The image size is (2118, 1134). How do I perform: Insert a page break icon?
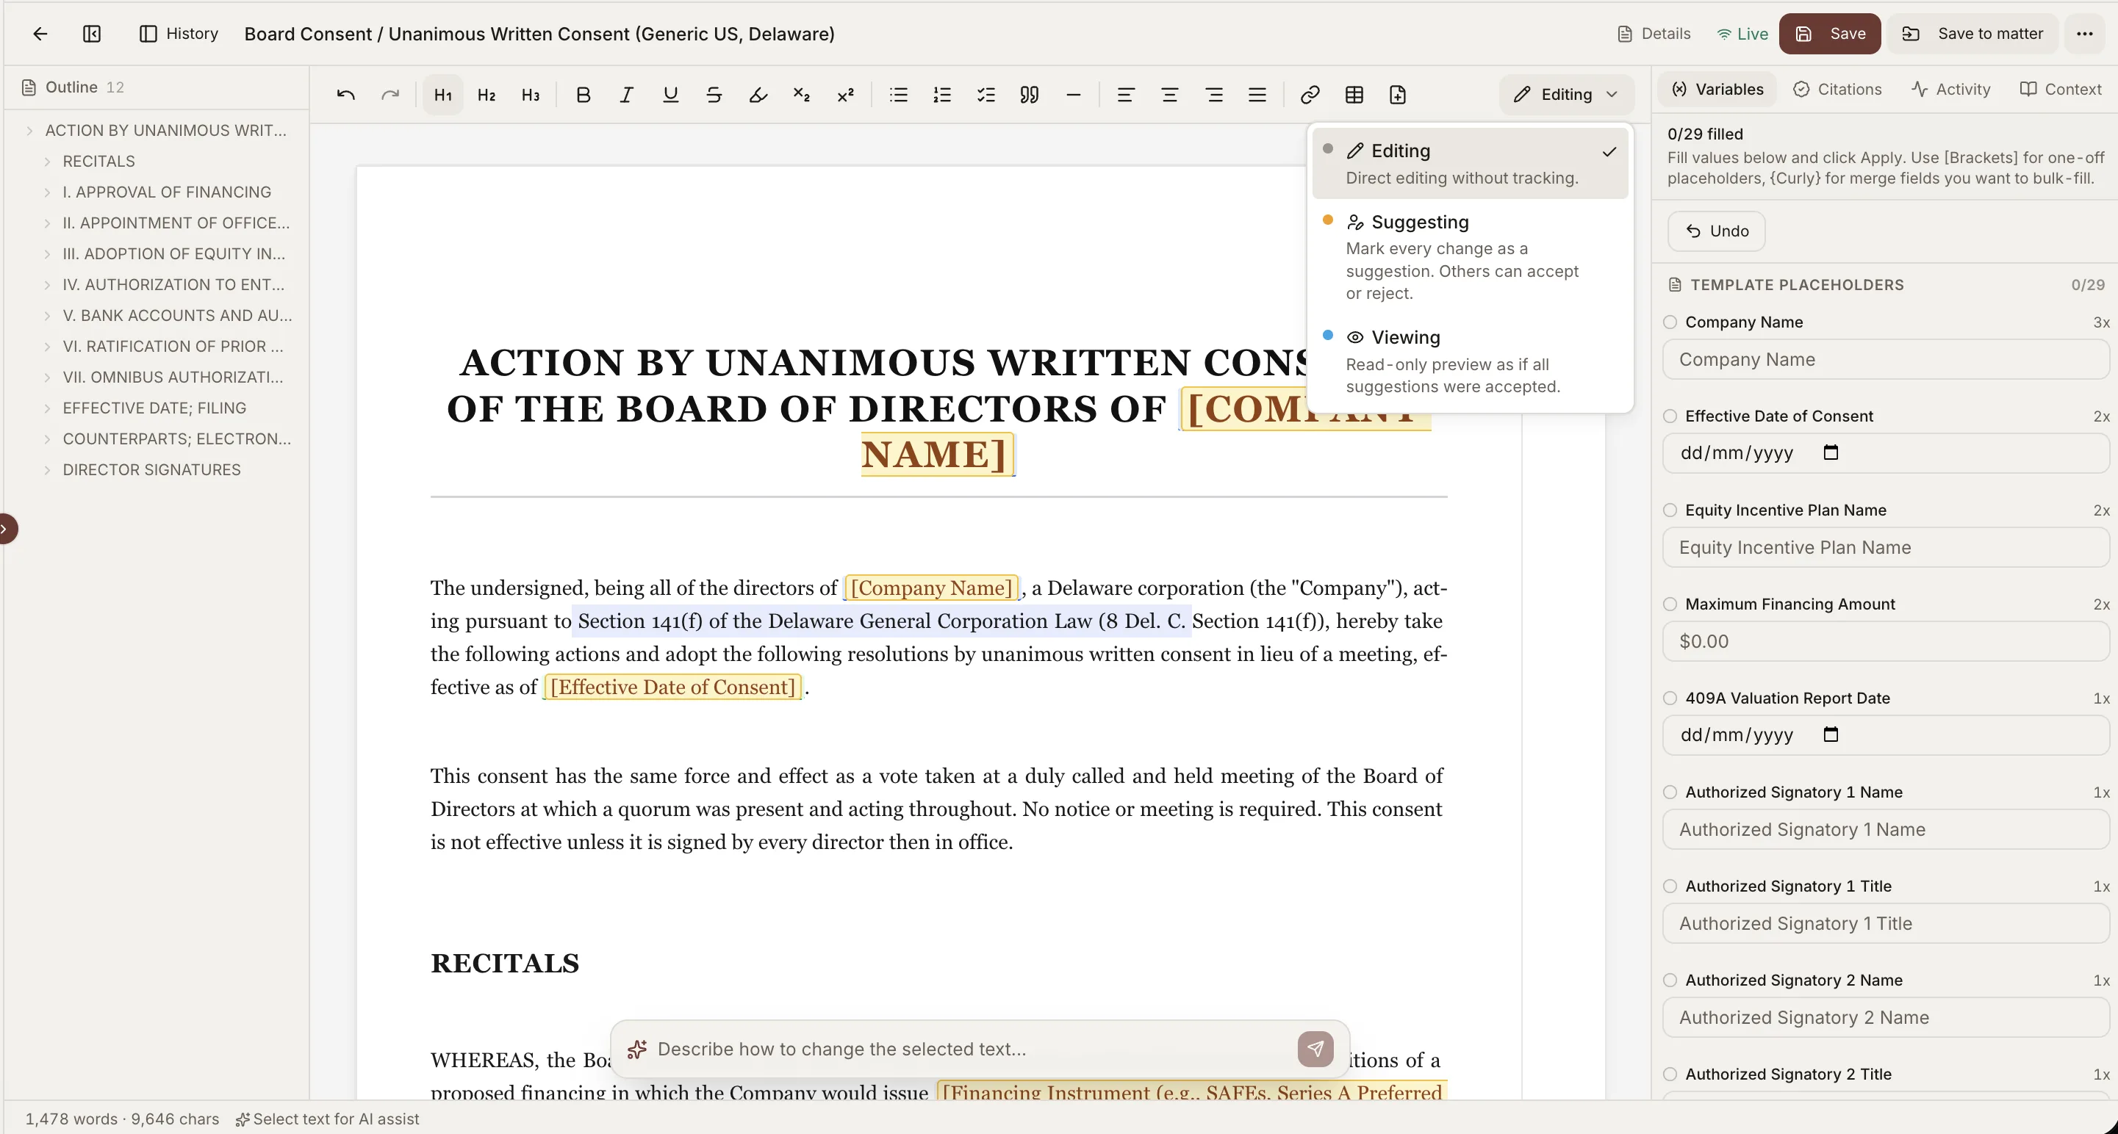click(x=1398, y=95)
